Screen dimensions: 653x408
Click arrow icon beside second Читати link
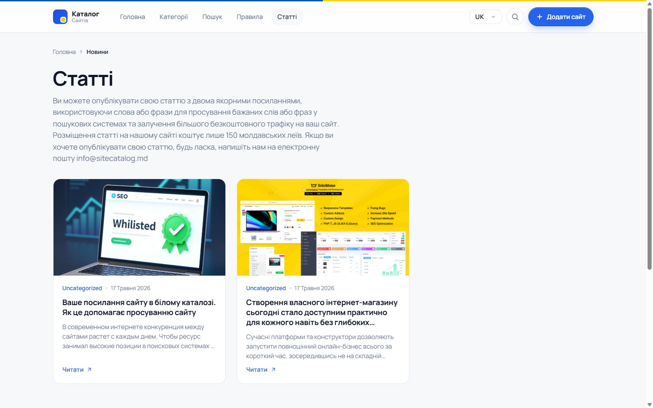pyautogui.click(x=273, y=369)
